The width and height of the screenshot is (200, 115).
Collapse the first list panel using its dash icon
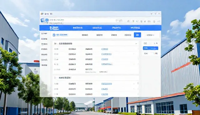pyautogui.click(x=136, y=44)
